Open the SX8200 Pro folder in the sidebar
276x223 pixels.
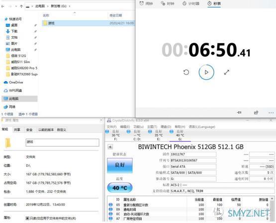click(22, 68)
